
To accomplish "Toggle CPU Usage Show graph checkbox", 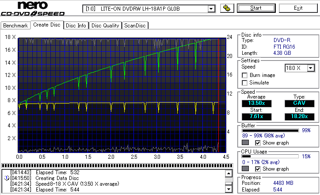I will tap(258, 169).
